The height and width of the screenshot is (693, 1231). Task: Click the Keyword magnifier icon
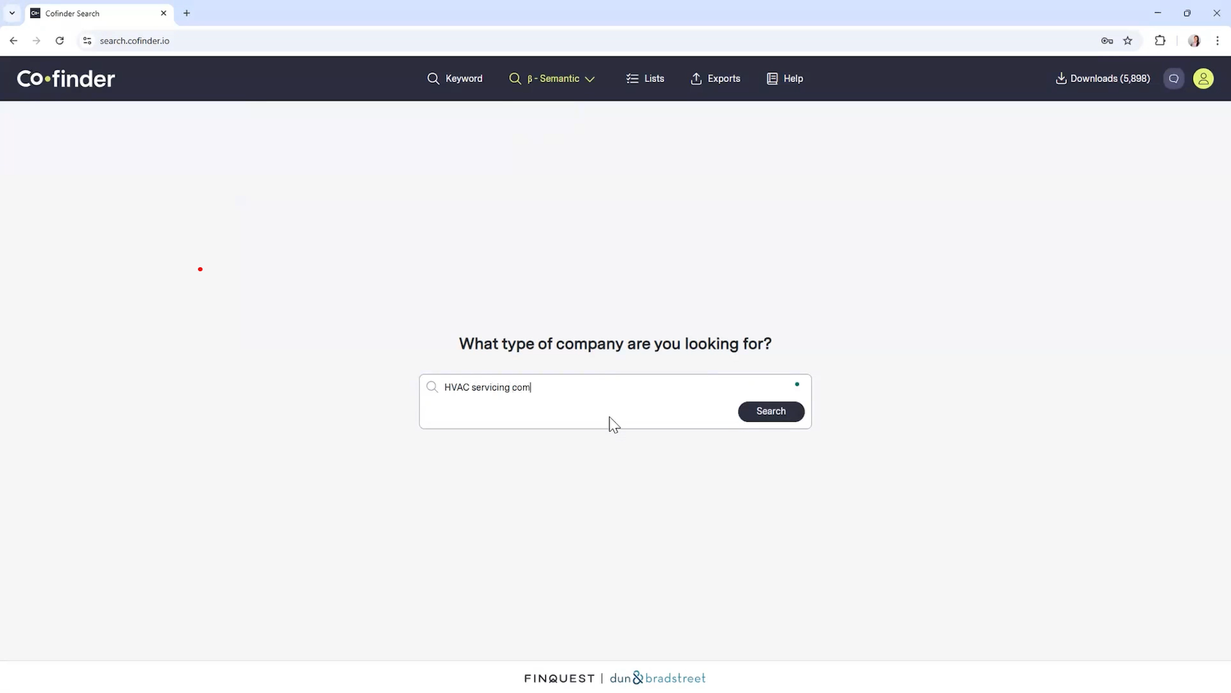[433, 78]
